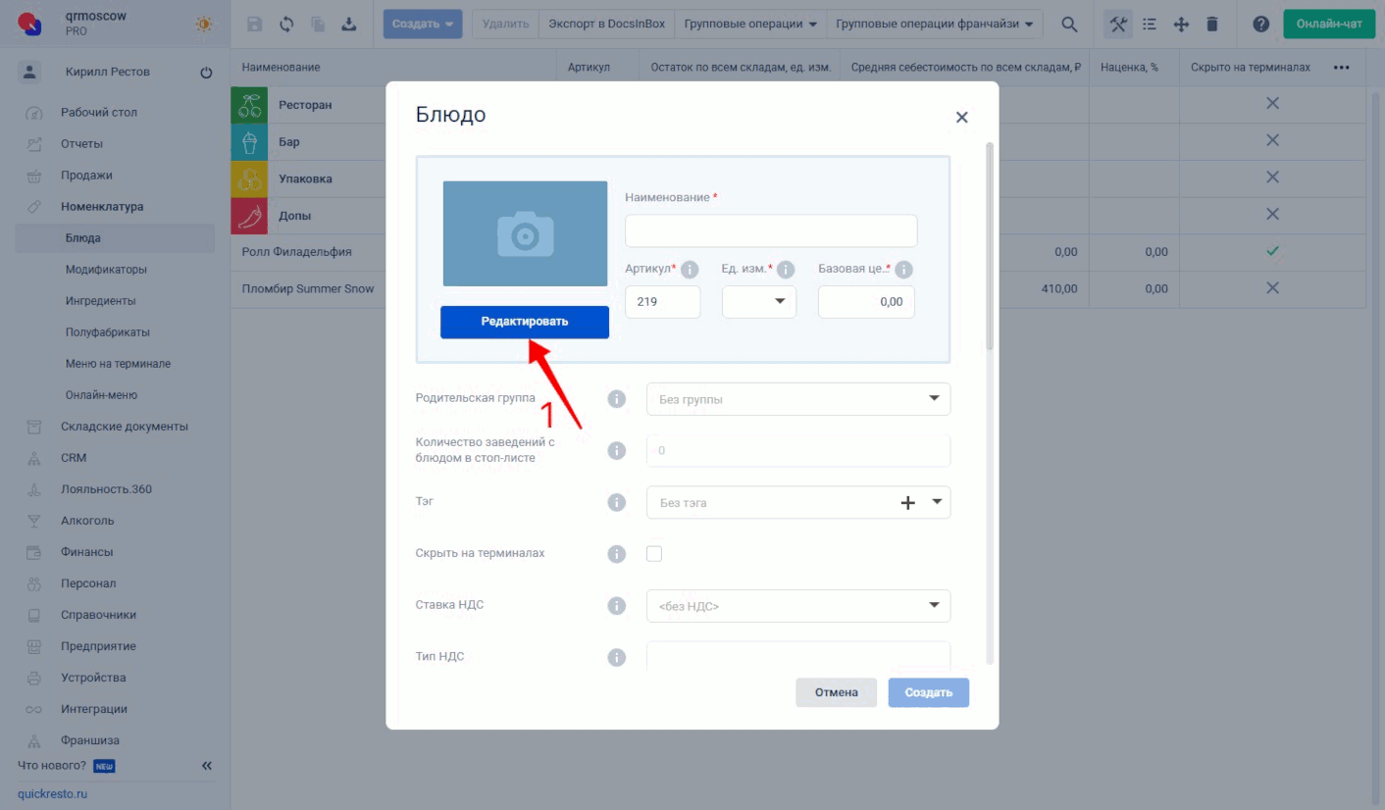Click the Отмена button
This screenshot has height=810, width=1385.
point(836,692)
